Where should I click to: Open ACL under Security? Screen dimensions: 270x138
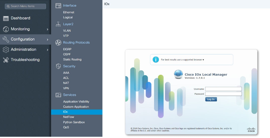coord(66,78)
